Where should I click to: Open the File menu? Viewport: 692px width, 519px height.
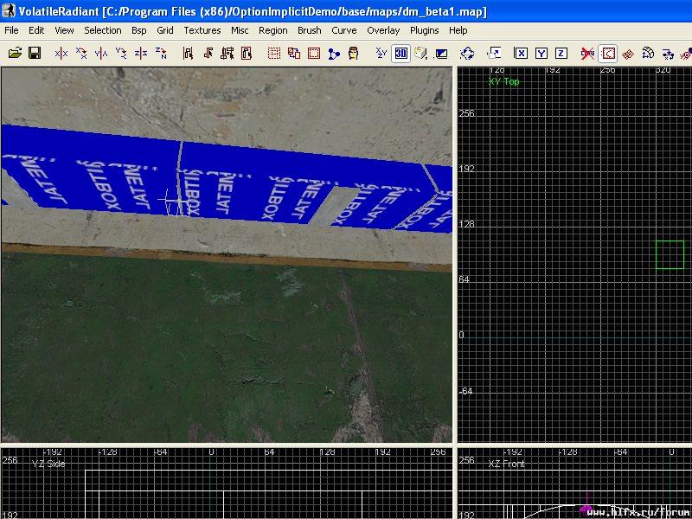click(x=11, y=30)
